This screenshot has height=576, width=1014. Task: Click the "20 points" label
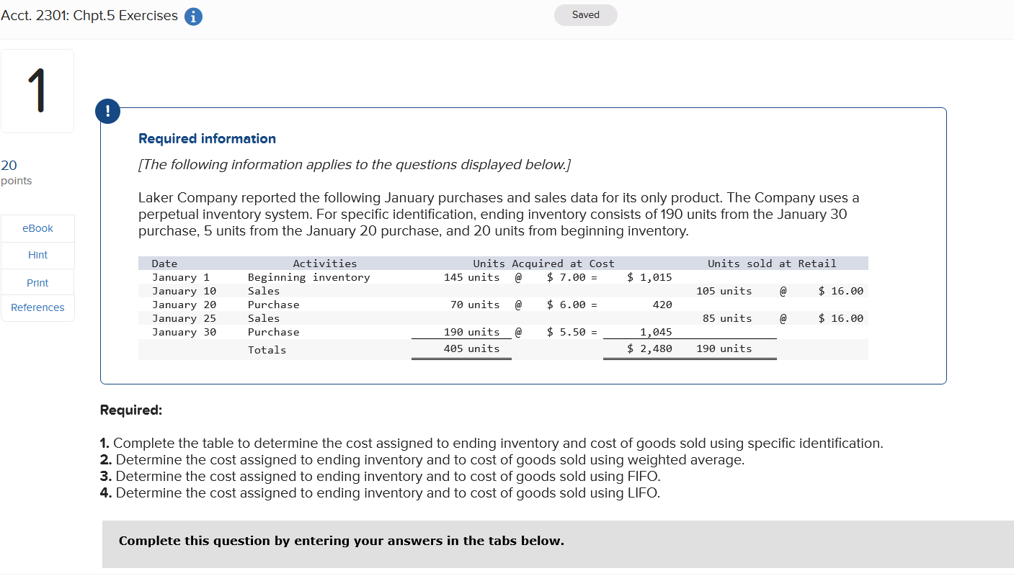pyautogui.click(x=16, y=171)
